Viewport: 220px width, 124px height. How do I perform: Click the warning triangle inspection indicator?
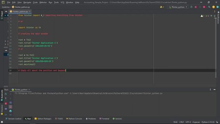[202, 16]
